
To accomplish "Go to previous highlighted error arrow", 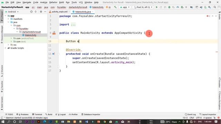I will pos(213,16).
